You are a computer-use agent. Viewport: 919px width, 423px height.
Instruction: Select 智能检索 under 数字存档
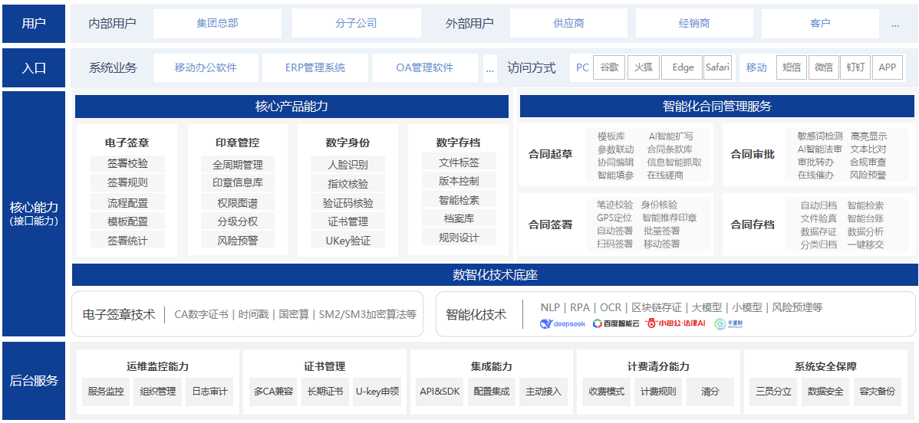pos(459,200)
